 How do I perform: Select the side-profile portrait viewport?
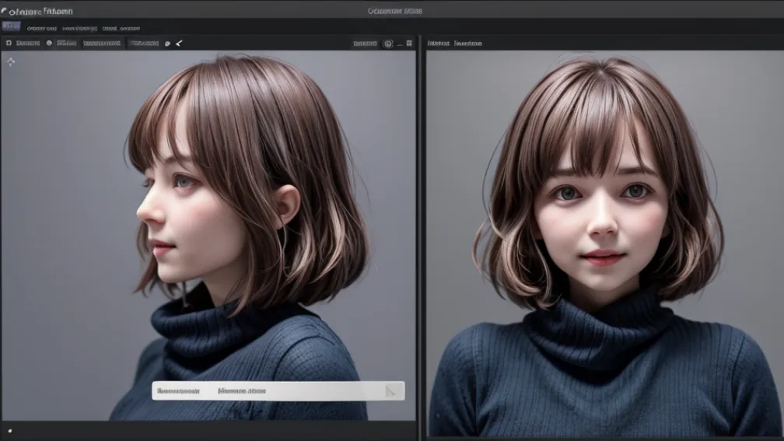[x=208, y=235]
